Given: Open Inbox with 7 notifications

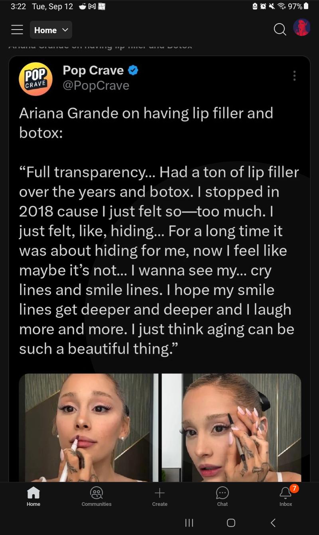Looking at the screenshot, I should click(x=286, y=496).
